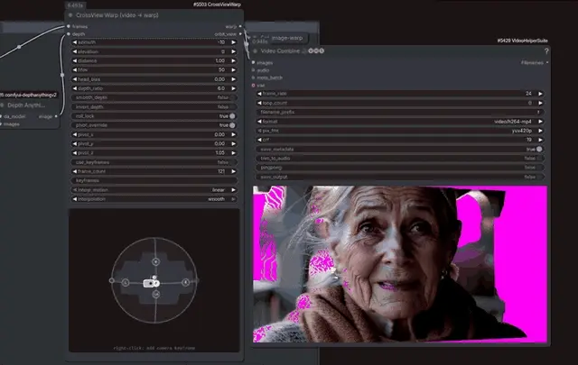Select the R camera preset marker
The width and height of the screenshot is (578, 365).
pyautogui.click(x=186, y=282)
